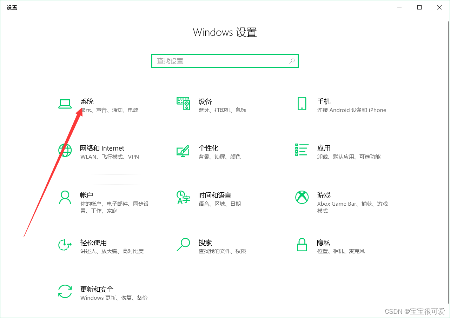The image size is (450, 318).
Task: Open the 更新和安全 settings heading
Action: 97,289
